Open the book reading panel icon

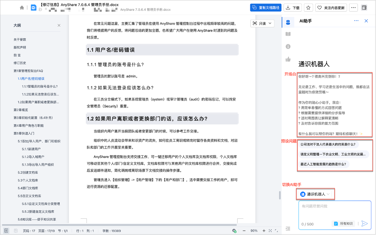pyautogui.click(x=288, y=34)
